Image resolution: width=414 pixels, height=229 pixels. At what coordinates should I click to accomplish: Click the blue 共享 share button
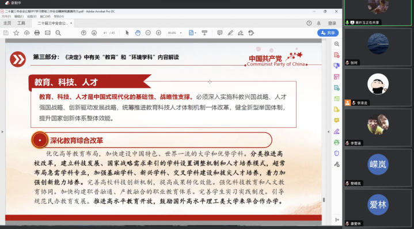(x=328, y=33)
